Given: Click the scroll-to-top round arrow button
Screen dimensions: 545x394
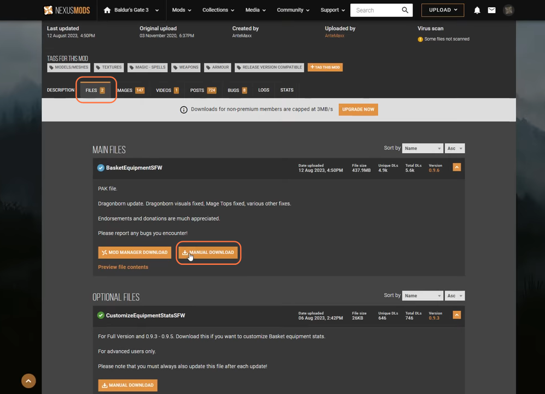Looking at the screenshot, I should 28,381.
